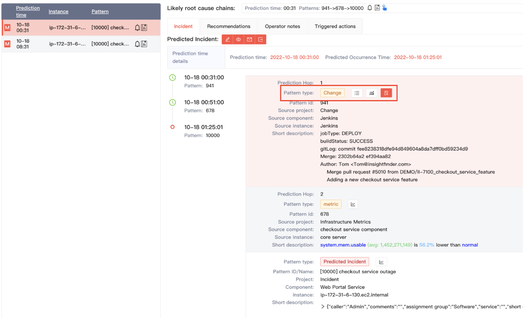Click the 'Web Portal Service' component value
Image resolution: width=526 pixels, height=318 pixels.
(x=342, y=287)
